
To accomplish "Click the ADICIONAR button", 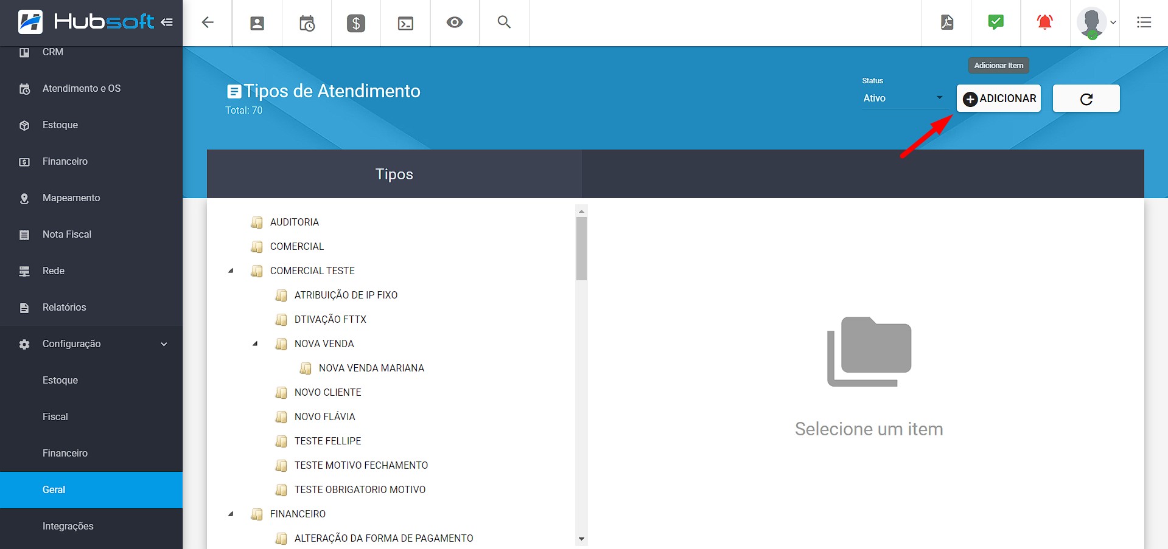I will pyautogui.click(x=999, y=98).
